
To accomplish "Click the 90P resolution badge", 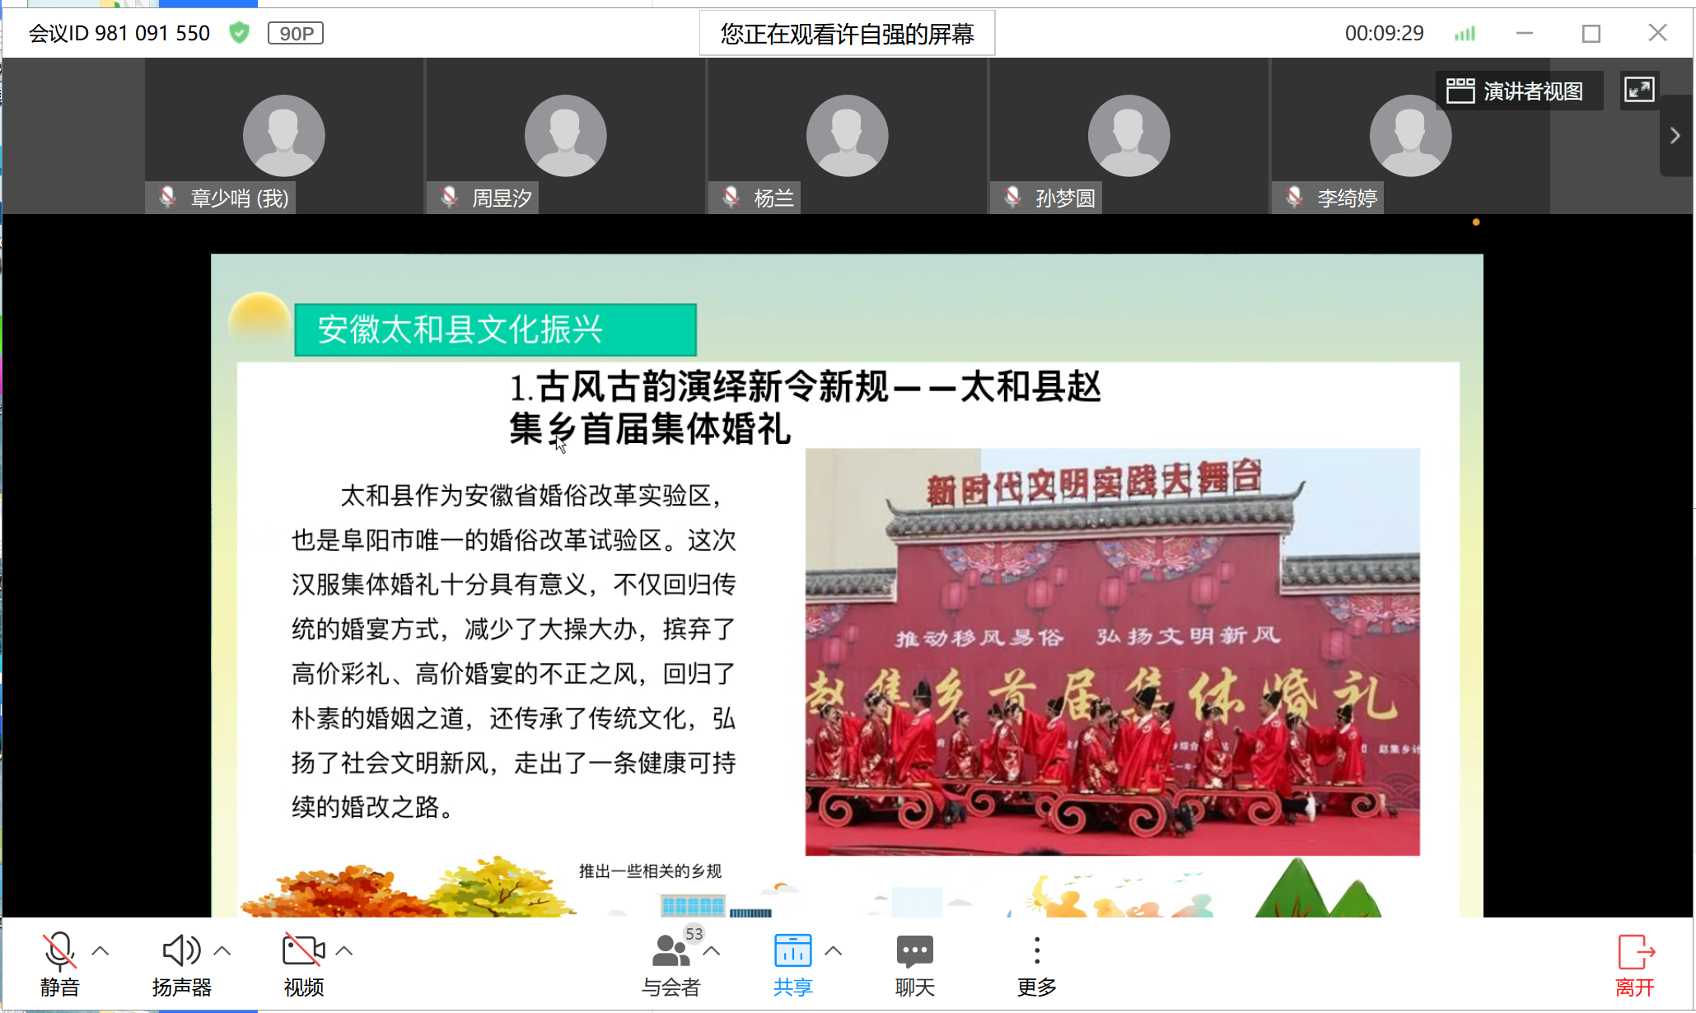I will [296, 33].
